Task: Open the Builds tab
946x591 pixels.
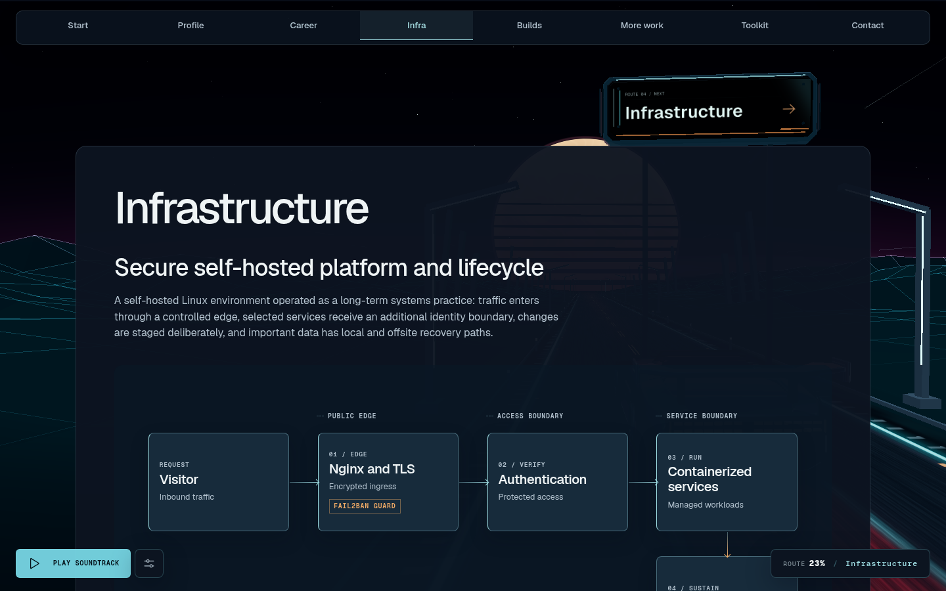Action: tap(529, 26)
